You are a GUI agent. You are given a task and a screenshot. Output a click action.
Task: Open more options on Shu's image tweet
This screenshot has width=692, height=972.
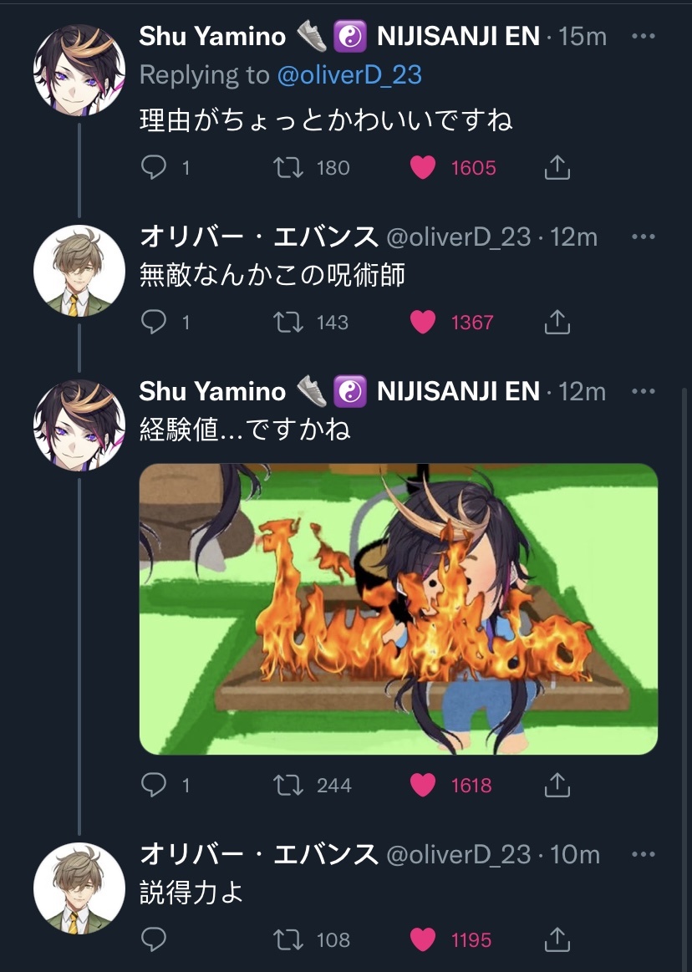pyautogui.click(x=643, y=391)
